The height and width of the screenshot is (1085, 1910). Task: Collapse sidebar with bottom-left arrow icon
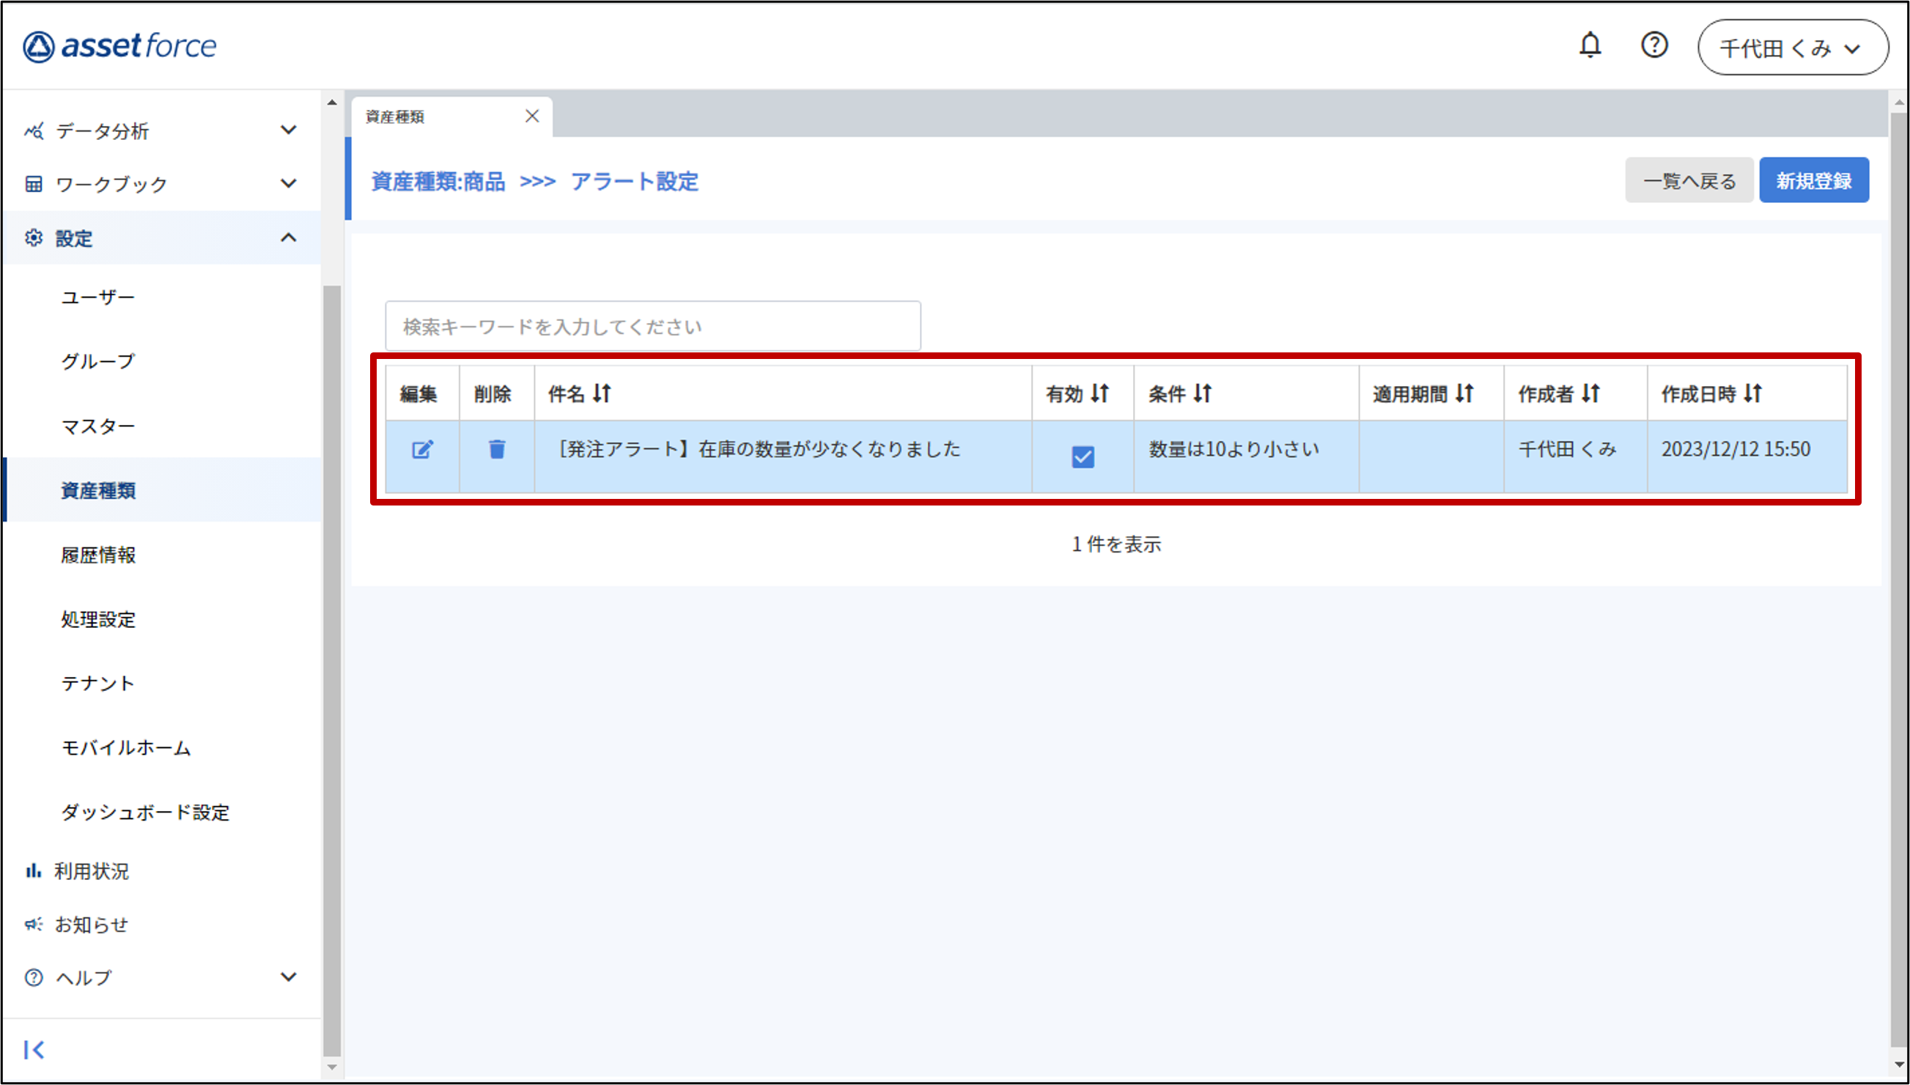(x=34, y=1049)
